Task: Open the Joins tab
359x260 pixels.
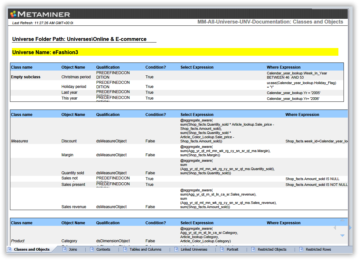Action: click(73, 249)
